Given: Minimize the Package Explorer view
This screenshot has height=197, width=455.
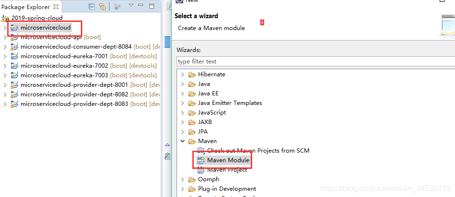Looking at the screenshot, I should [141, 5].
